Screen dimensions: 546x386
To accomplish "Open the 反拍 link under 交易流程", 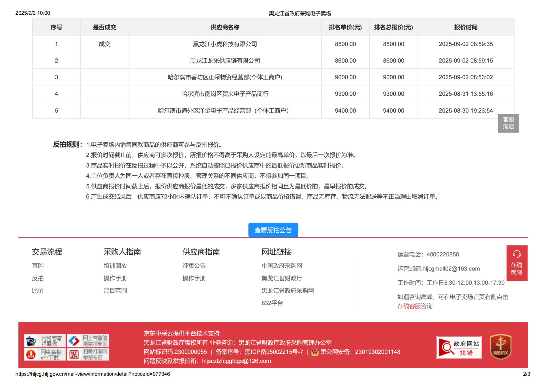I will click(38, 278).
